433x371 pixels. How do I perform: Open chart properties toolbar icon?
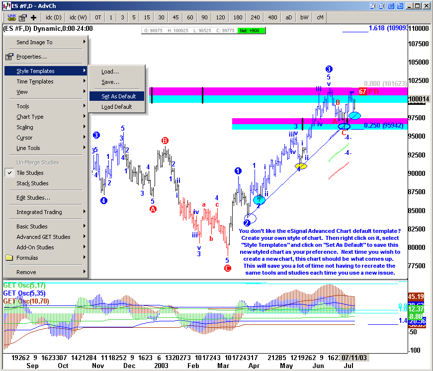click(x=23, y=18)
